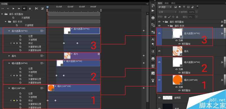Select the 唱片(108*108) layer thumbnail in Layers

pos(177,80)
